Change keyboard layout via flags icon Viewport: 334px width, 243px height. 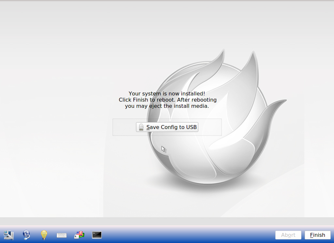point(79,235)
